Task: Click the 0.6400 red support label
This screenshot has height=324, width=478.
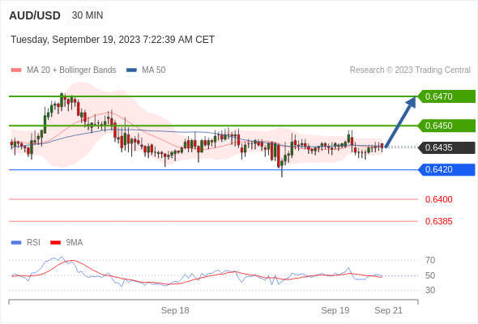Action: click(438, 199)
